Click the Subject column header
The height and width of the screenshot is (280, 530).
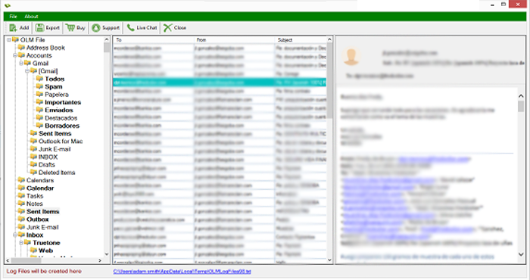300,40
